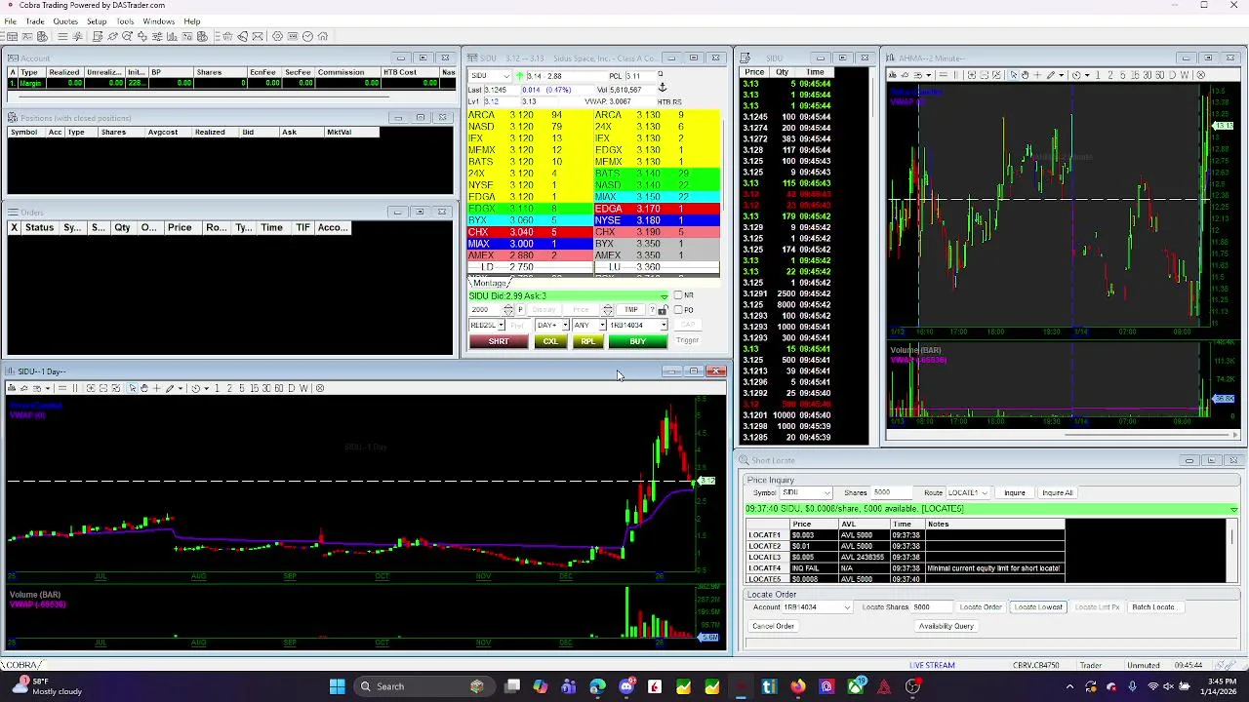
Task: Click the price stepper arrows in Montage
Action: [x=608, y=310]
